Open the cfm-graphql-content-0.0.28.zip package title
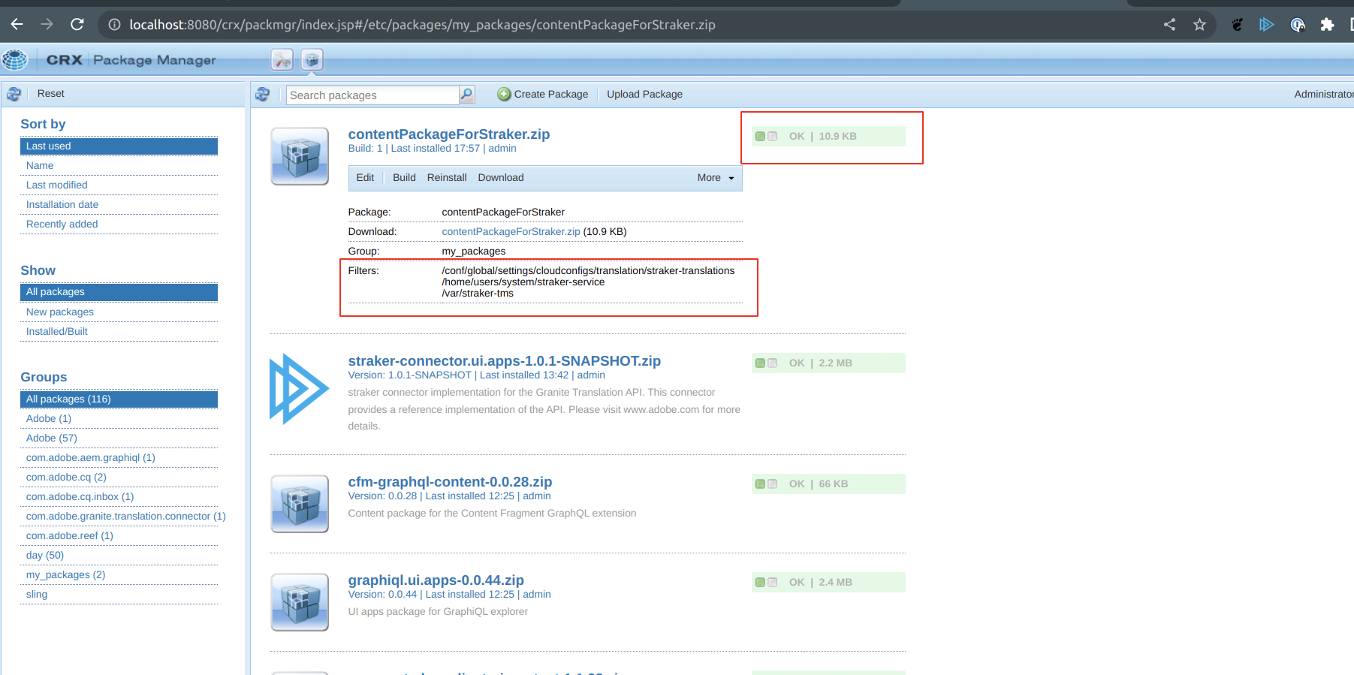Viewport: 1354px width, 675px height. click(x=450, y=482)
